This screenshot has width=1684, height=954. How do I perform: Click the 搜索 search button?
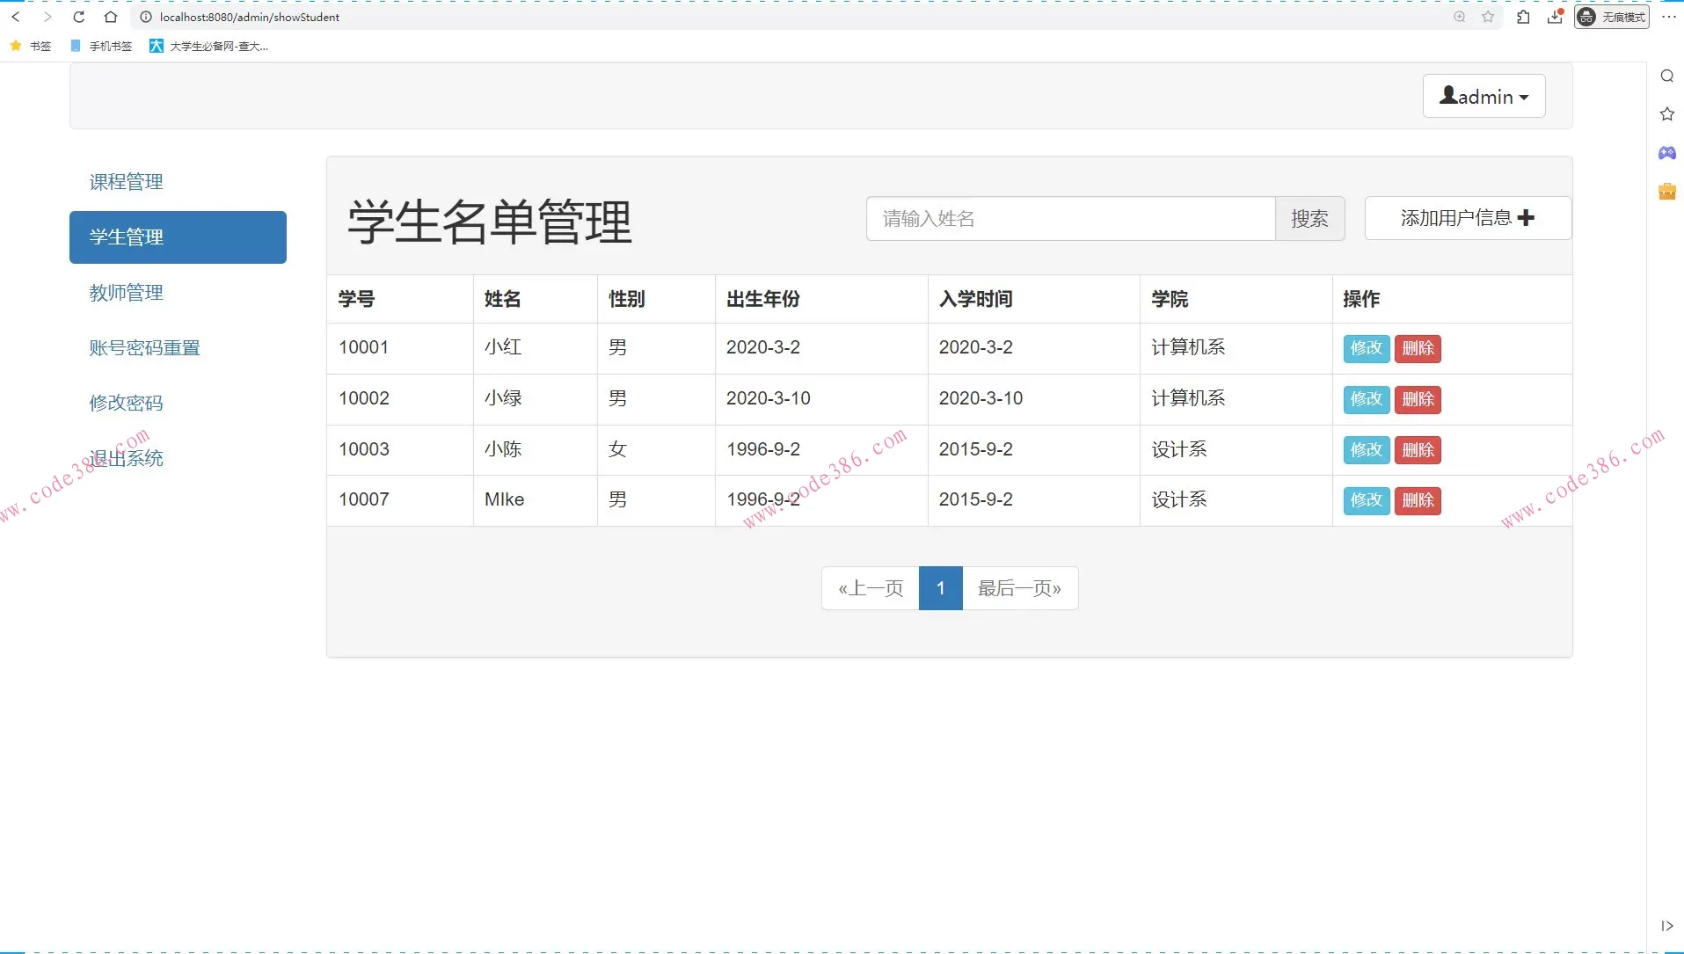1309,218
